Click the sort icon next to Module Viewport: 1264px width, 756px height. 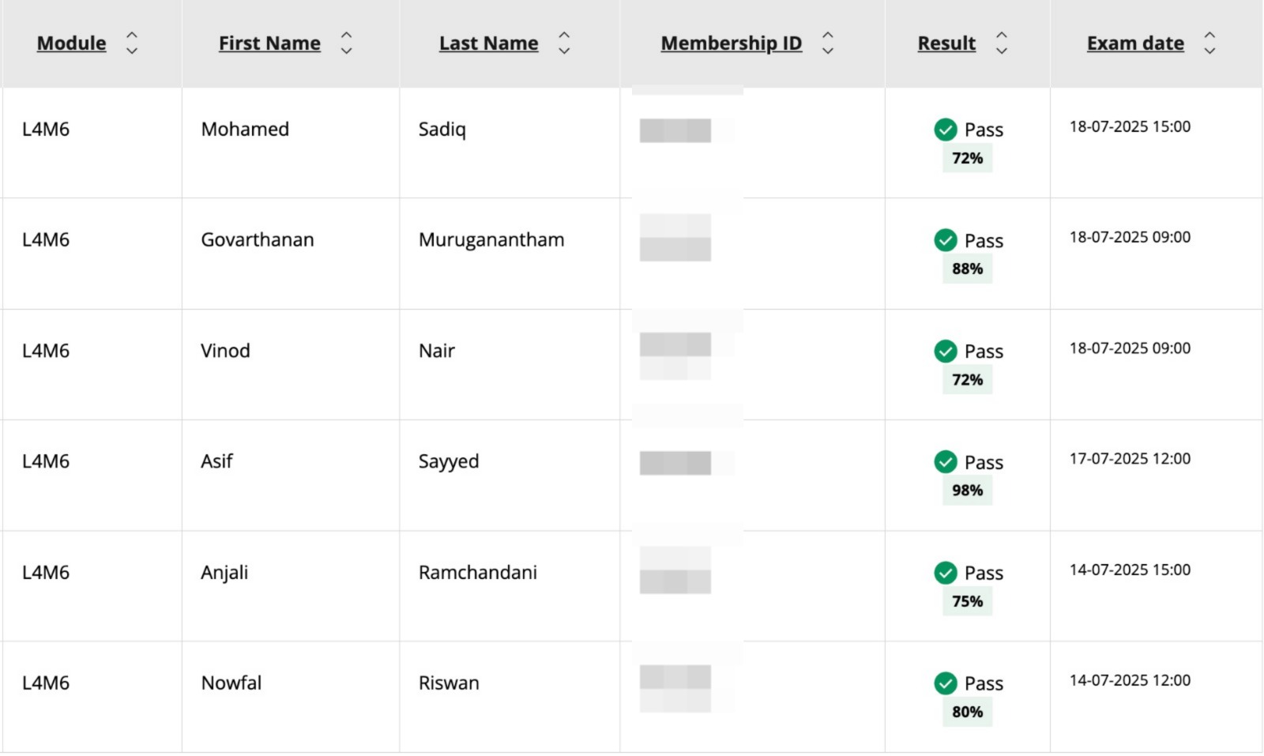coord(132,43)
